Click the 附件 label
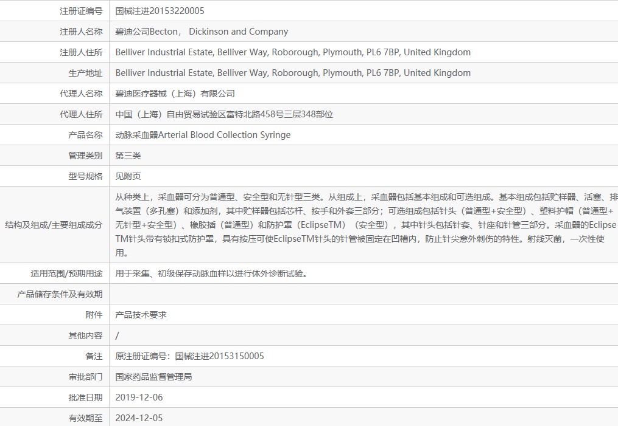 click(94, 315)
